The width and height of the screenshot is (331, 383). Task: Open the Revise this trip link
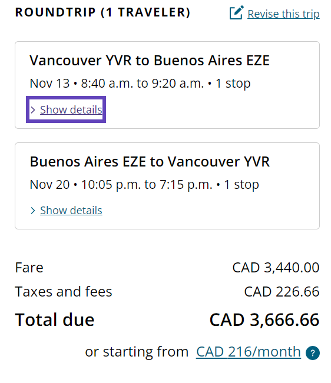coord(283,14)
